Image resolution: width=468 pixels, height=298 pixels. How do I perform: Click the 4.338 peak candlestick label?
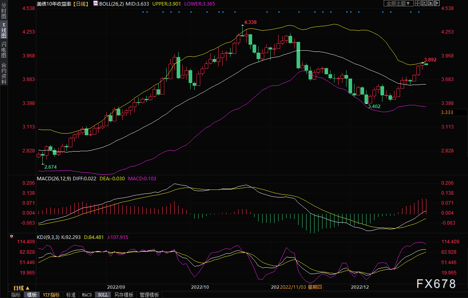point(250,22)
